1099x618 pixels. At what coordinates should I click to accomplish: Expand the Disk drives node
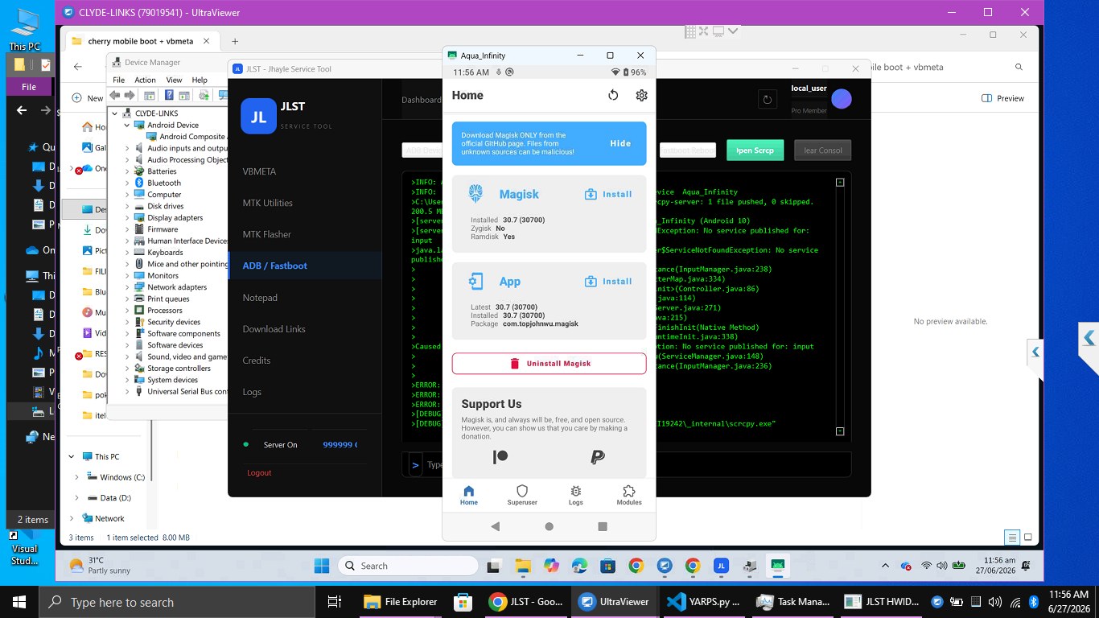click(127, 206)
